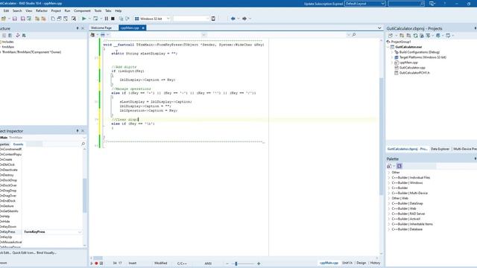Pin the Structure panel
477x268 pixels.
(x=78, y=28)
